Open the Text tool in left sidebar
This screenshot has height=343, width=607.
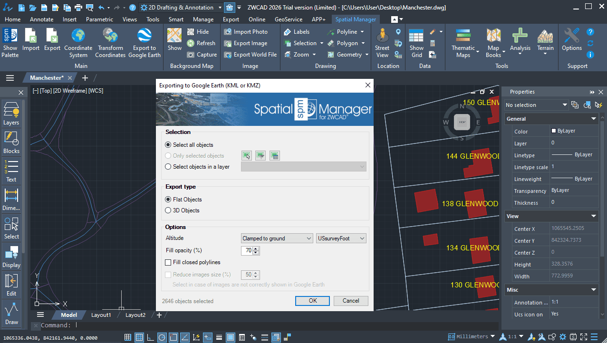[11, 171]
